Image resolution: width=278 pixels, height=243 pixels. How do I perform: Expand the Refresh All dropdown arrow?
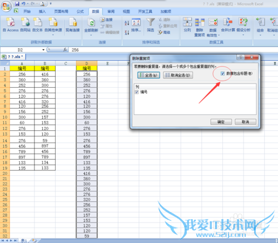[x=91, y=35]
